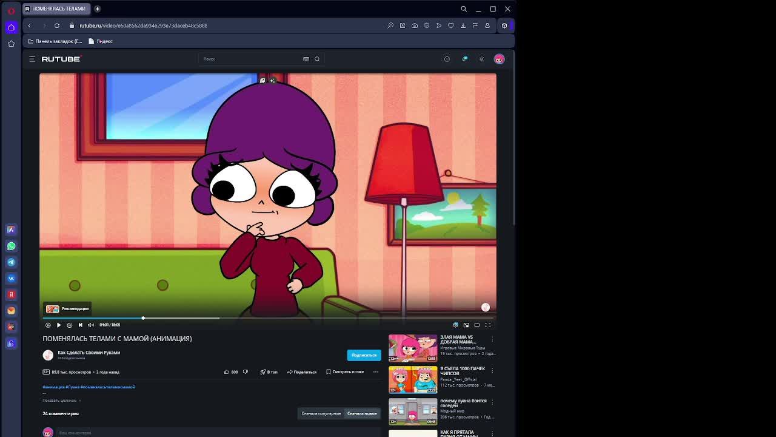Go to the Opera start page home icon
The height and width of the screenshot is (437, 776).
pyautogui.click(x=11, y=27)
